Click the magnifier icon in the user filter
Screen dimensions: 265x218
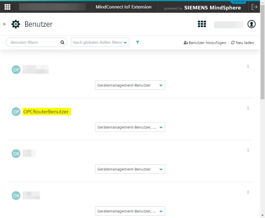point(62,42)
